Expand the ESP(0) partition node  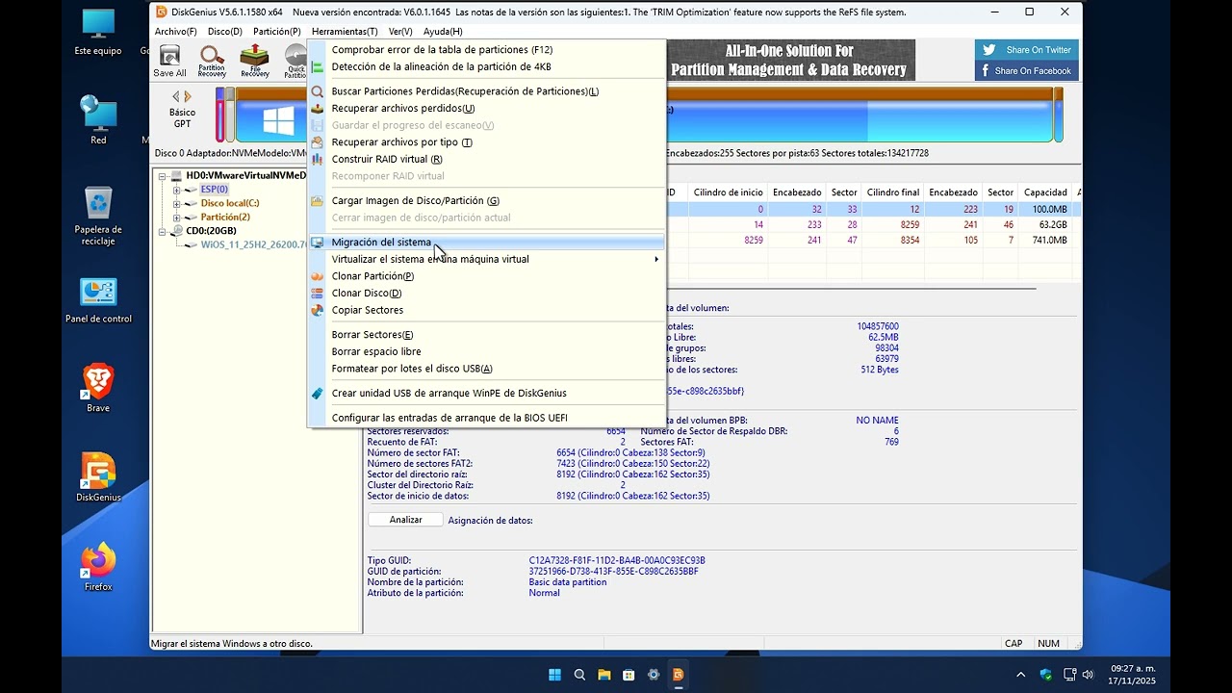(177, 191)
